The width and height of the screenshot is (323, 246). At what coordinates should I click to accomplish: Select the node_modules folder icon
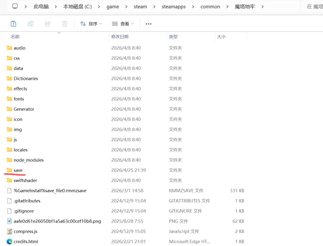(9, 160)
